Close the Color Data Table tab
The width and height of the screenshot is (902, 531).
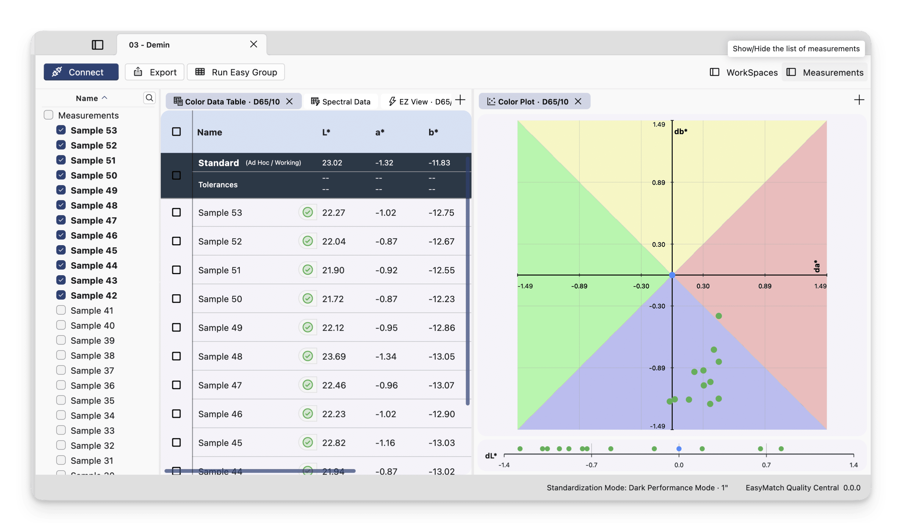click(x=289, y=102)
